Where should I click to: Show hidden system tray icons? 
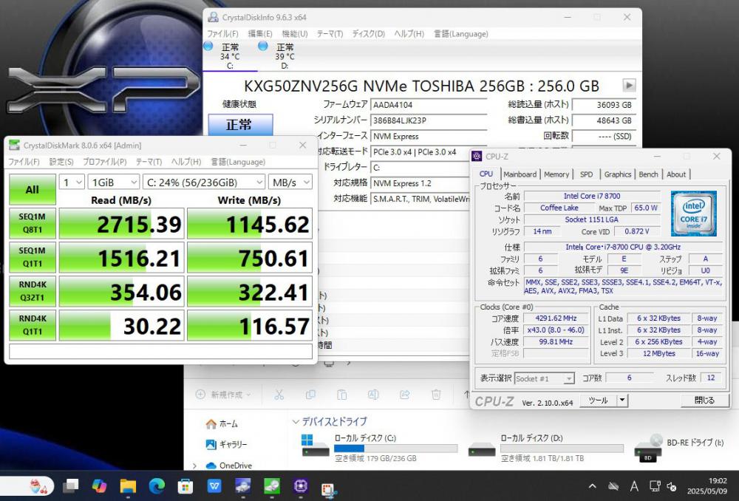point(593,486)
